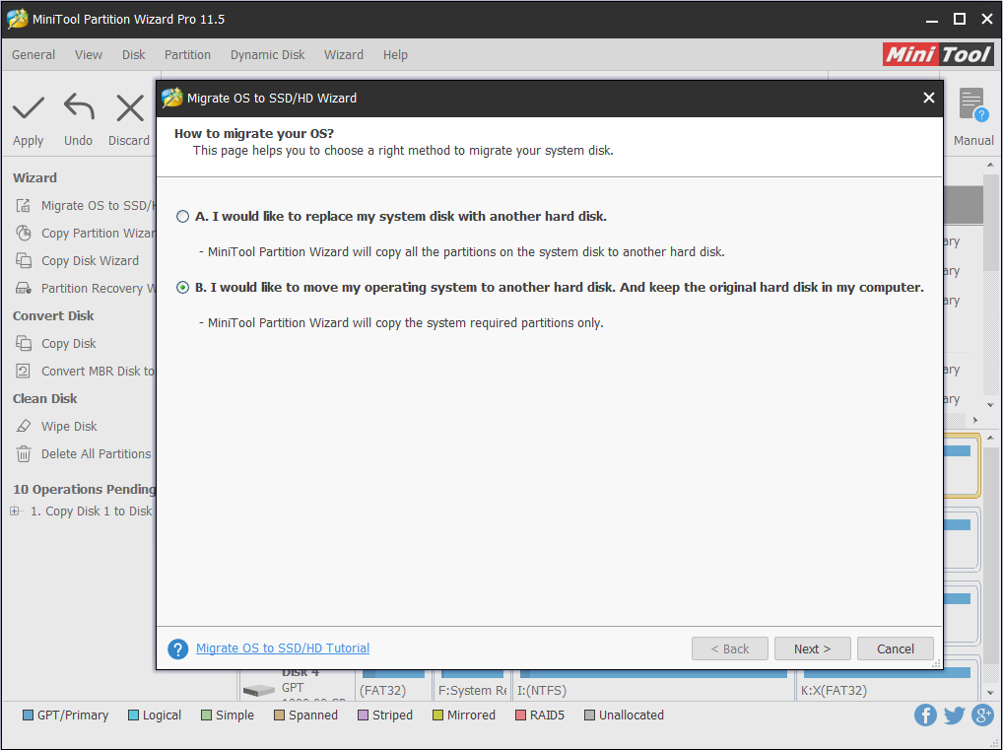1003x750 pixels.
Task: Open Migrate OS to SSD/HD Tutorial link
Action: coord(283,648)
